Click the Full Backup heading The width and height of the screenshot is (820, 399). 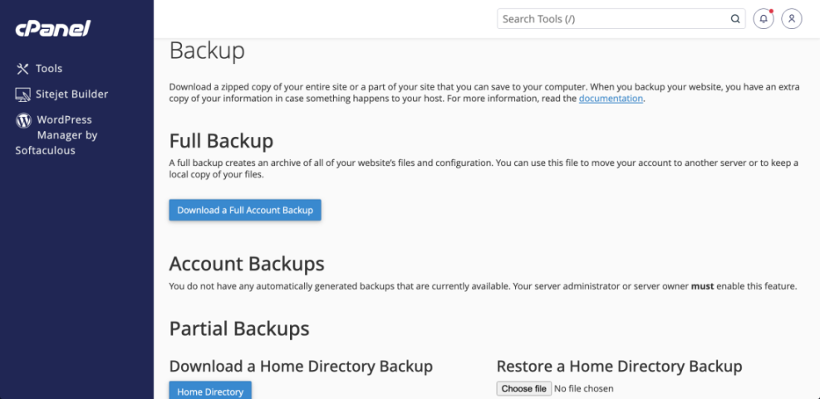pyautogui.click(x=221, y=141)
